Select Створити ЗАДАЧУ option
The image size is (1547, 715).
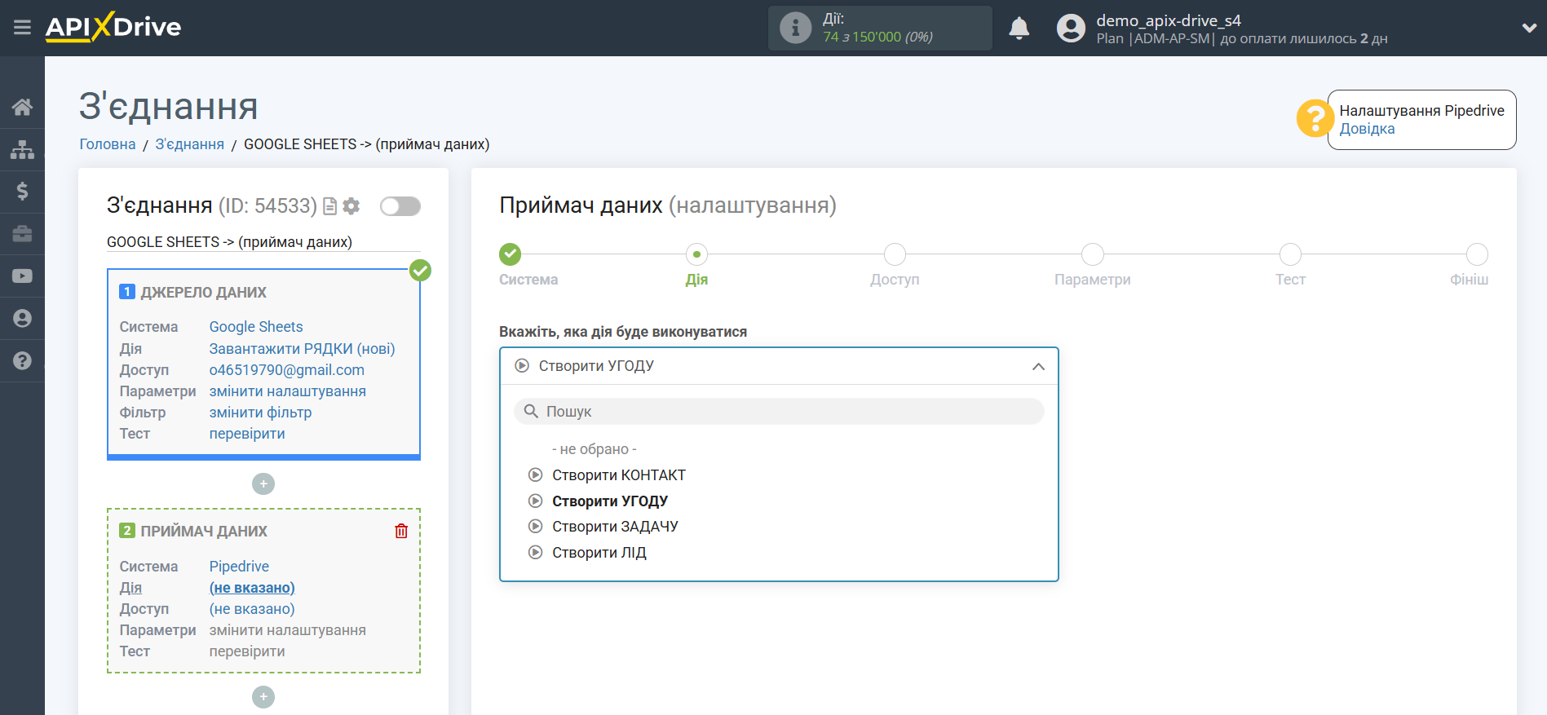point(615,527)
